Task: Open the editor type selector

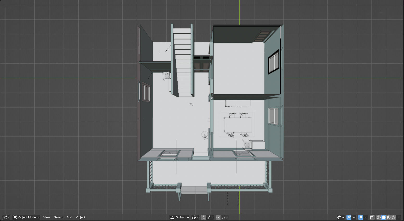Action: [x=6, y=217]
